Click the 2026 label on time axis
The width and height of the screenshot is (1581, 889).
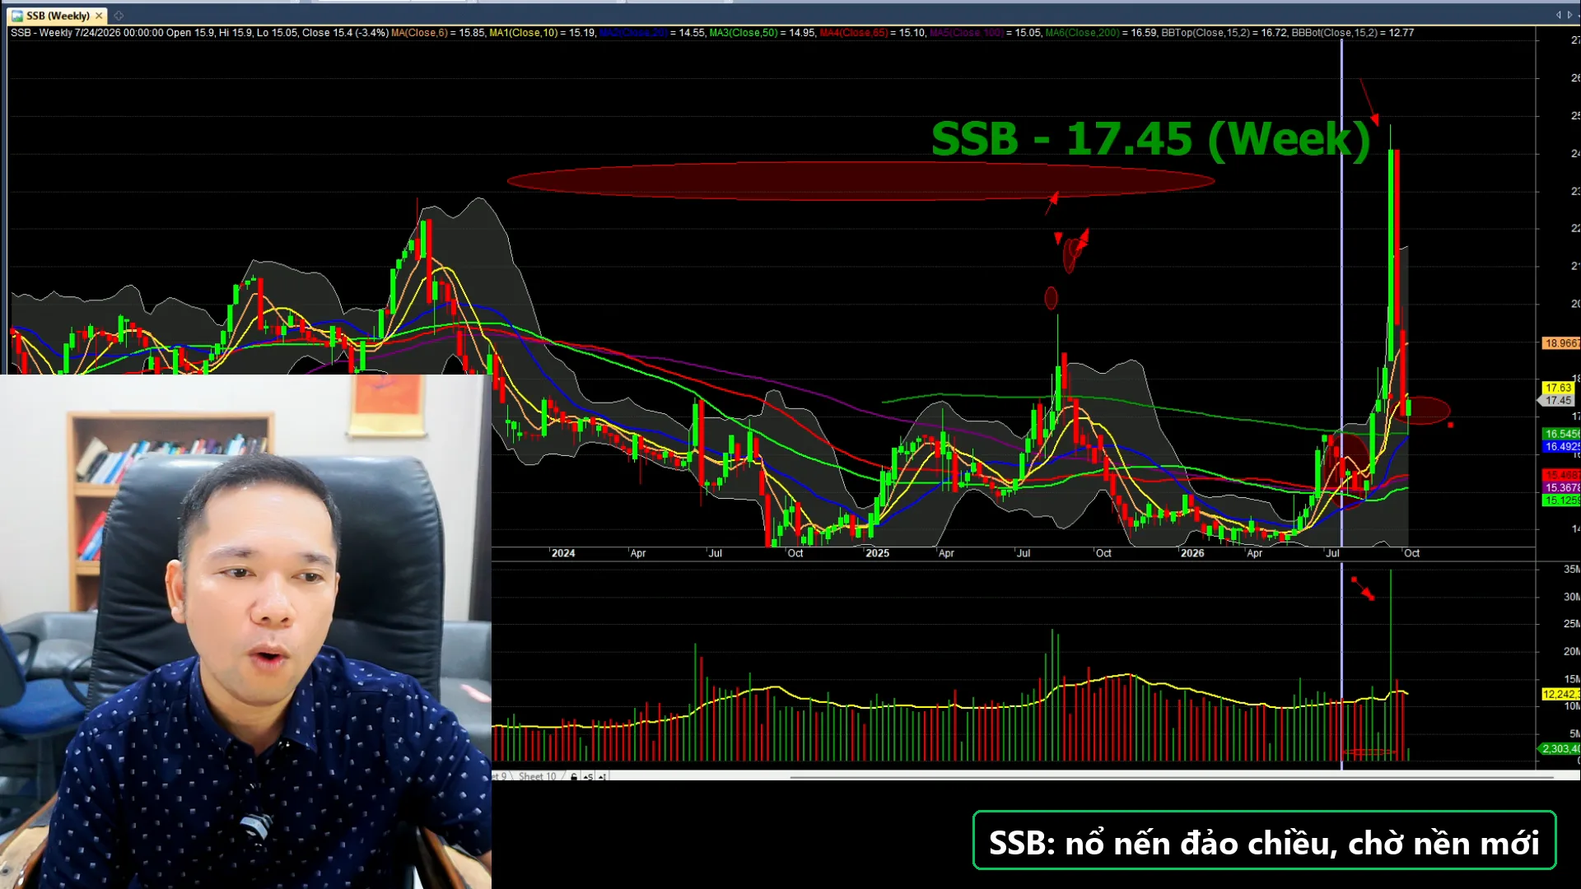coord(1192,553)
